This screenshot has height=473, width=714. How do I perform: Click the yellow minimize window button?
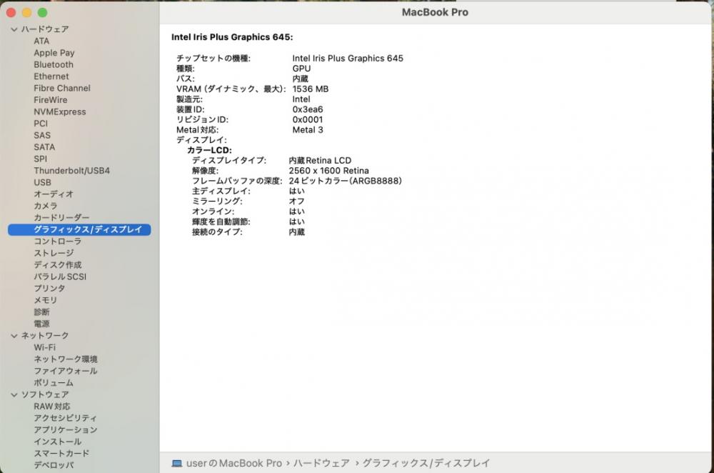pos(27,13)
